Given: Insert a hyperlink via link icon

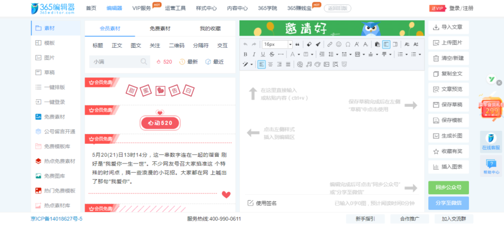Looking at the screenshot, I should pos(329,44).
